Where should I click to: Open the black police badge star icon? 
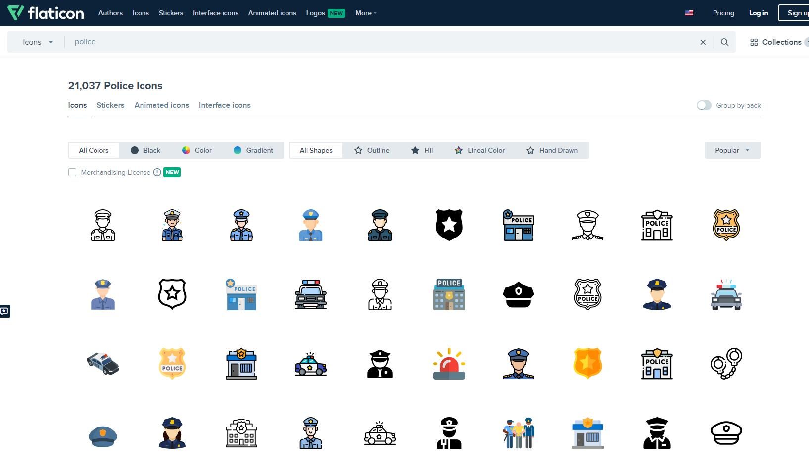tap(449, 225)
